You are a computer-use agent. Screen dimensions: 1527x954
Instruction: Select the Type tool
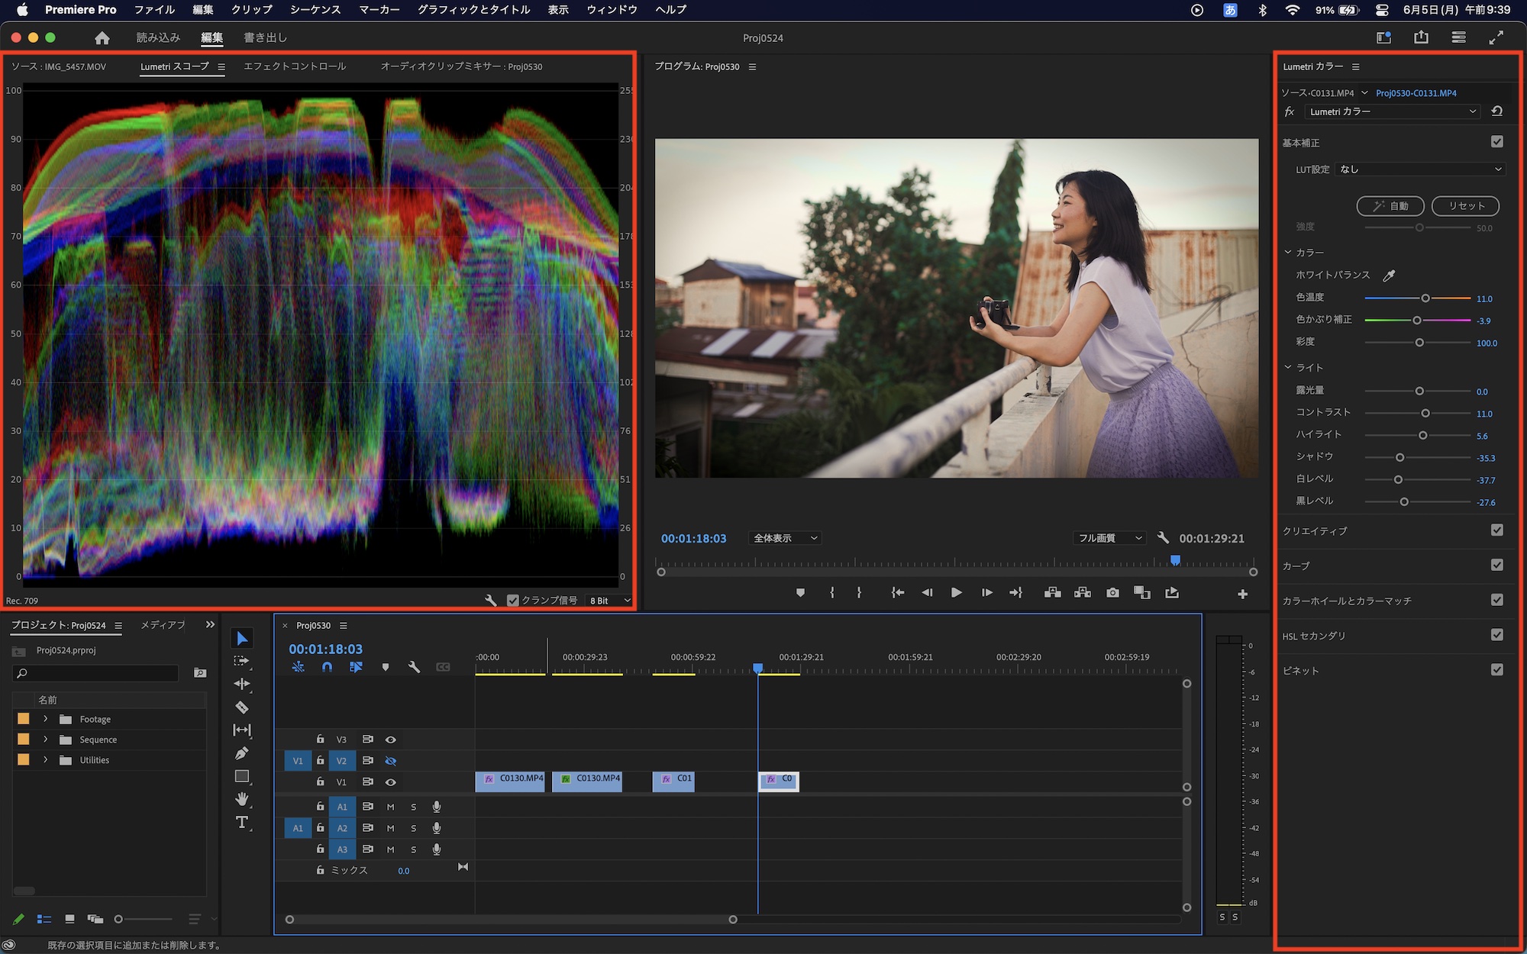tap(242, 822)
